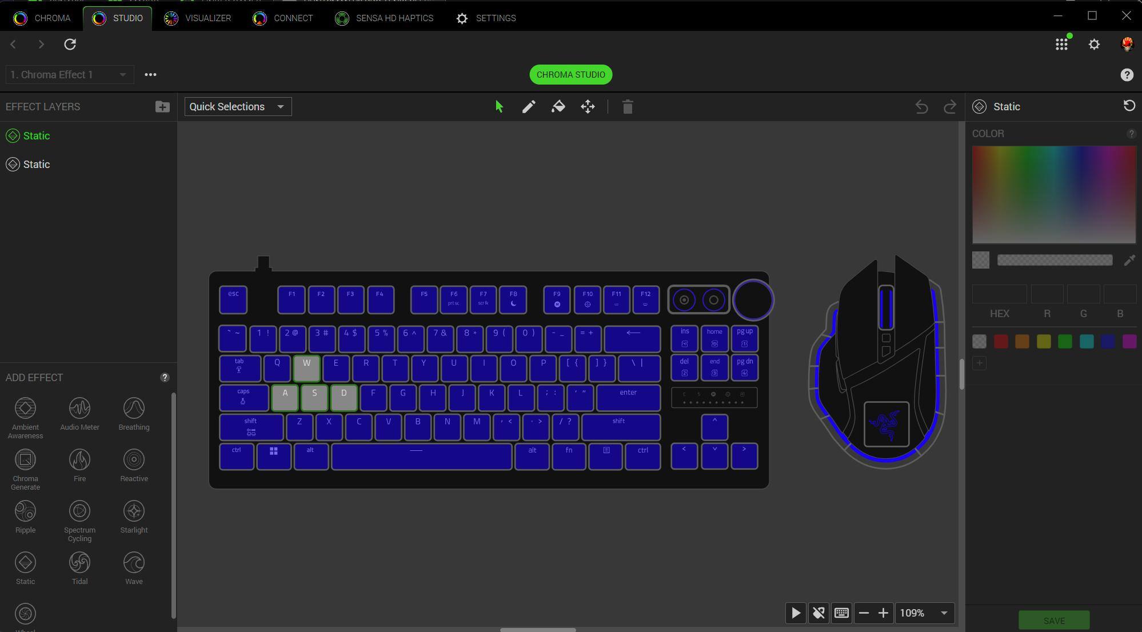Toggle the keyboard view icon
The image size is (1142, 632).
(x=841, y=613)
